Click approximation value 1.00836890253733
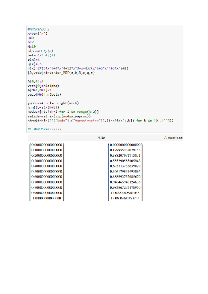The image size is (208, 294). click(125, 198)
